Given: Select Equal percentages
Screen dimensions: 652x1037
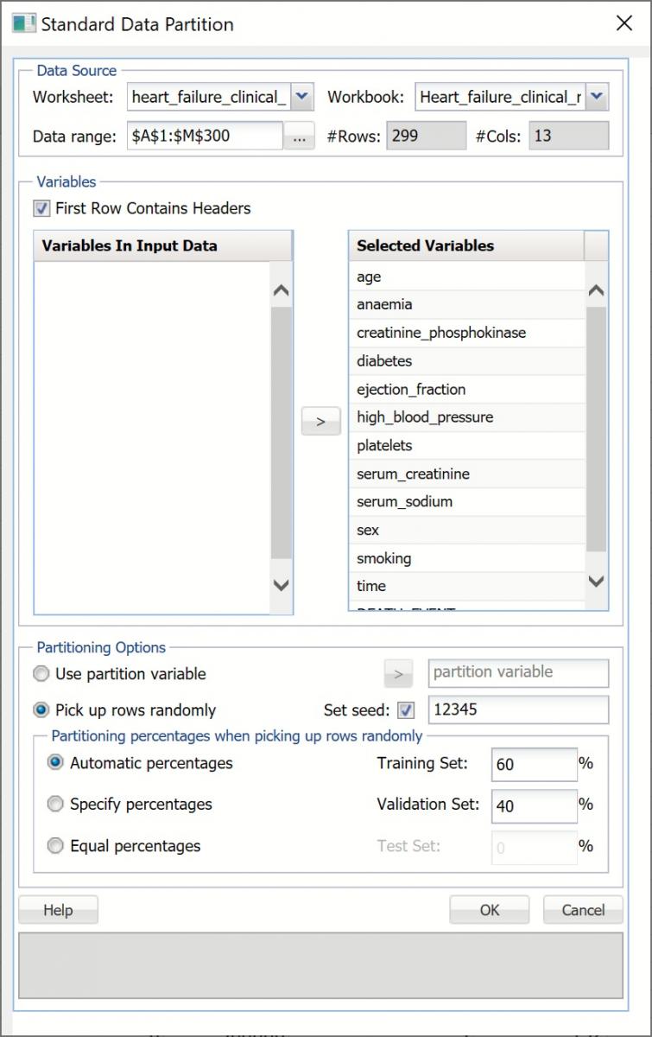Looking at the screenshot, I should click(x=54, y=845).
